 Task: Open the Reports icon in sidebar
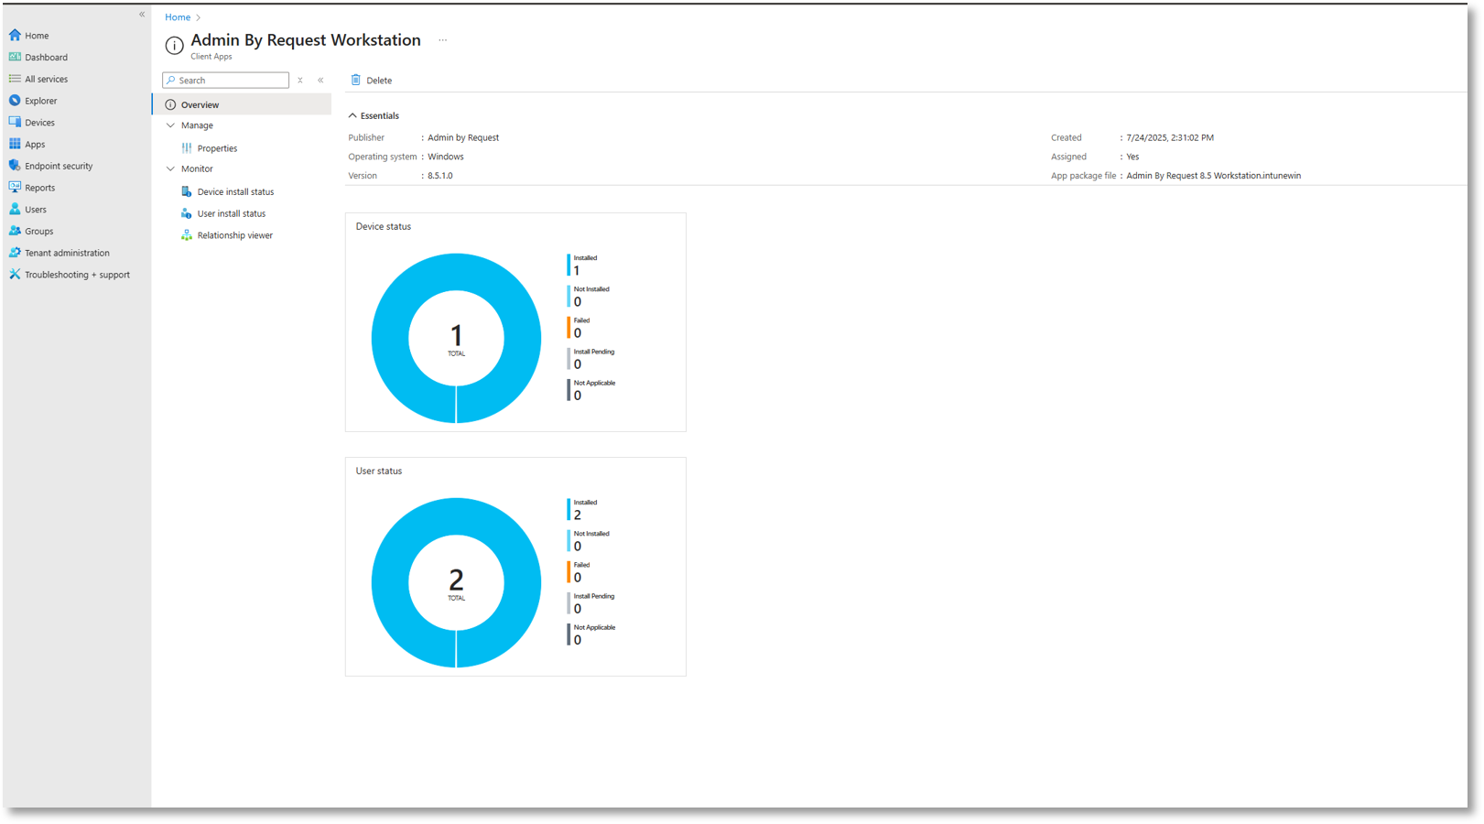point(15,187)
